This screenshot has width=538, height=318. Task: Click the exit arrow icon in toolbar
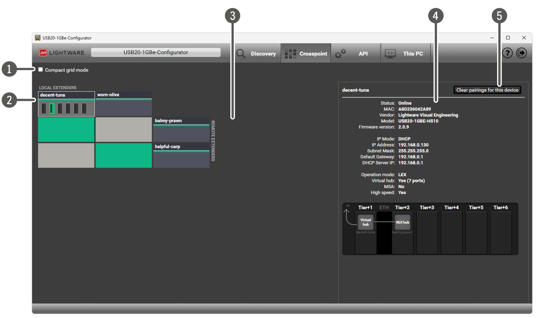[x=521, y=53]
